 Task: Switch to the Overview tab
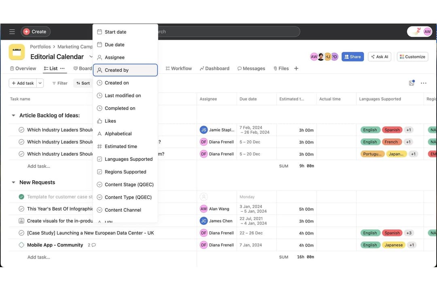(23, 68)
